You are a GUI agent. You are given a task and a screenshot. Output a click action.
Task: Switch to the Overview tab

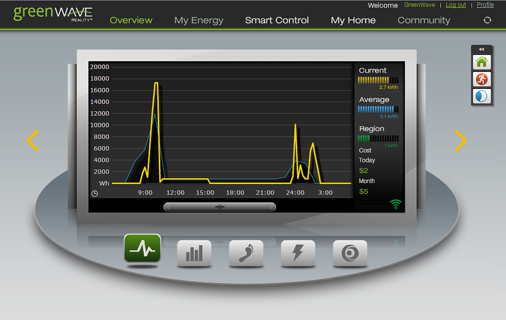point(131,20)
